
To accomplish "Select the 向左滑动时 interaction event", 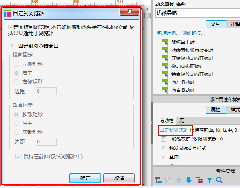I will 183,82.
